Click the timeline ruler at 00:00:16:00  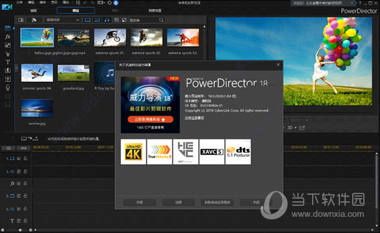coord(73,148)
